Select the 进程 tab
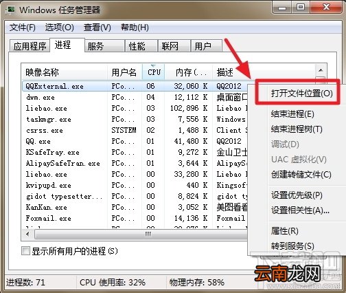This screenshot has height=293, width=346. click(67, 45)
